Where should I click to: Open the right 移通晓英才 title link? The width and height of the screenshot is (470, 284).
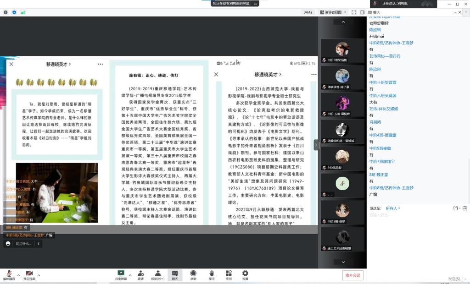[x=268, y=75]
